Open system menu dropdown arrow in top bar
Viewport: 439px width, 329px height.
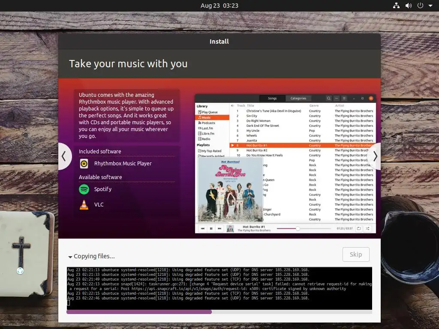tap(430, 6)
